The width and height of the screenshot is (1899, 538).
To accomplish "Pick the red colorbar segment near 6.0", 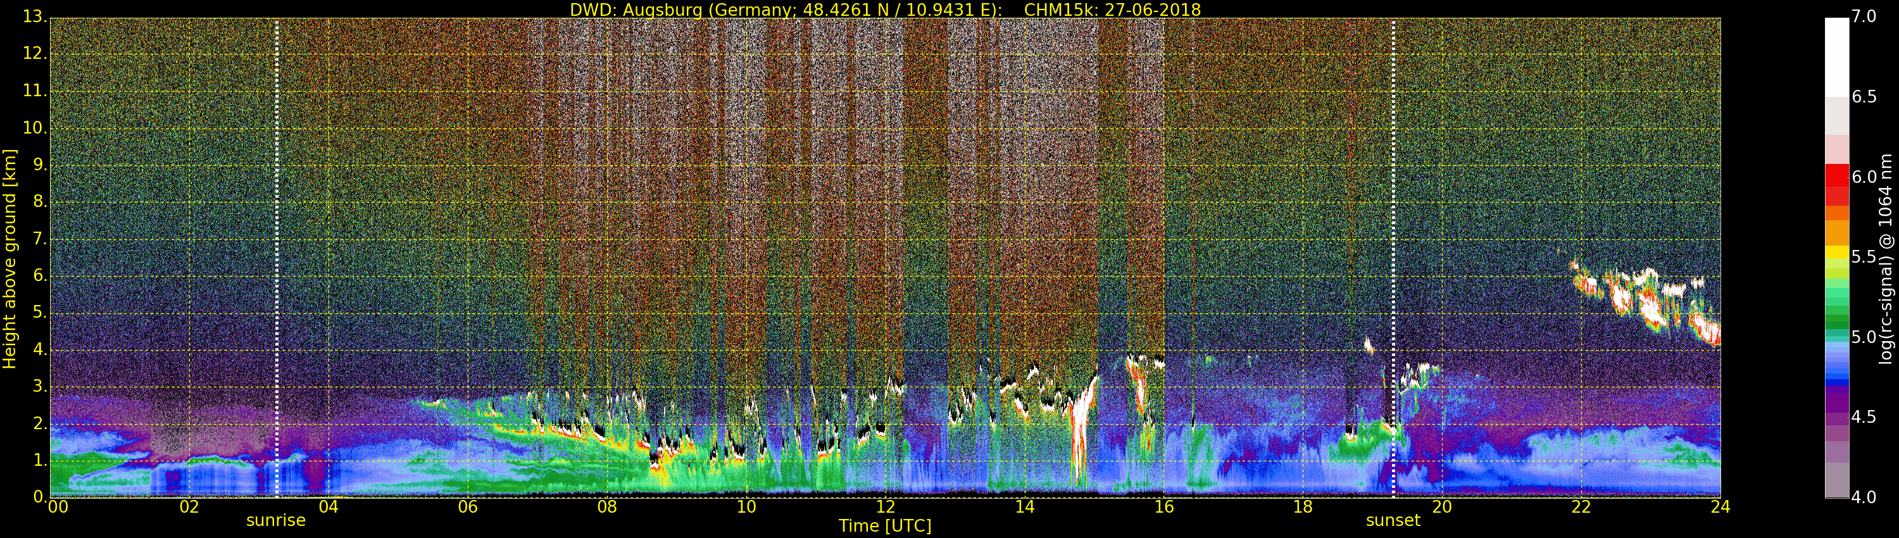I will click(x=1836, y=175).
